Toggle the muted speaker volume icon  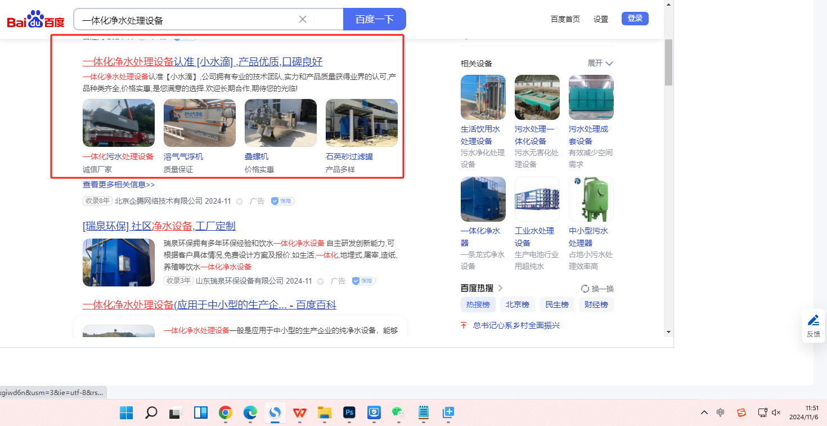(776, 412)
